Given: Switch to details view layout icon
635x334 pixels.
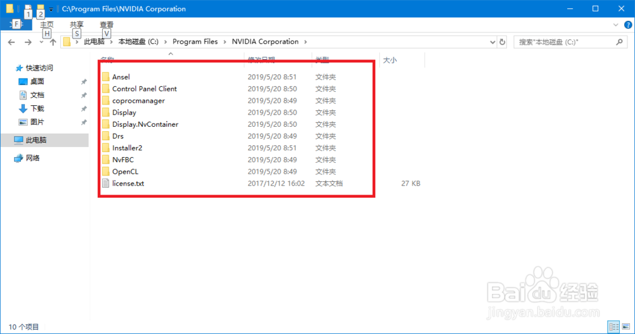Looking at the screenshot, I should click(x=614, y=326).
